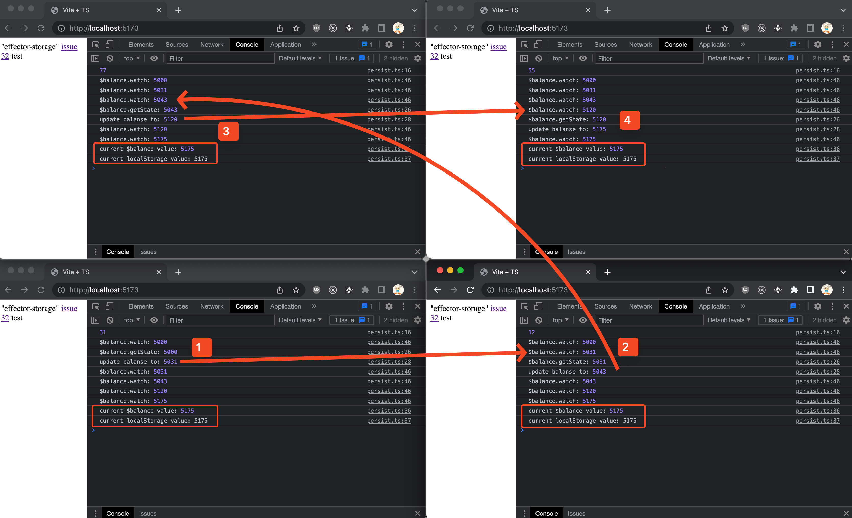The image size is (852, 518).
Task: Reload the page in the active browser window
Action: coord(470,290)
